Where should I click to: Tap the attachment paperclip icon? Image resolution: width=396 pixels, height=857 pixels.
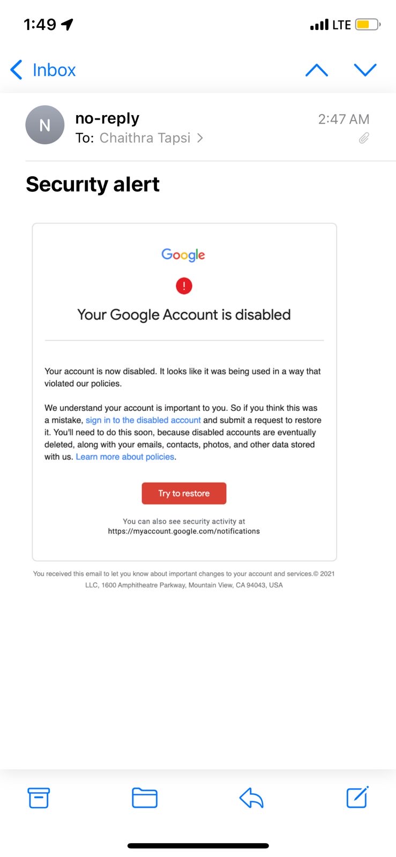(364, 138)
